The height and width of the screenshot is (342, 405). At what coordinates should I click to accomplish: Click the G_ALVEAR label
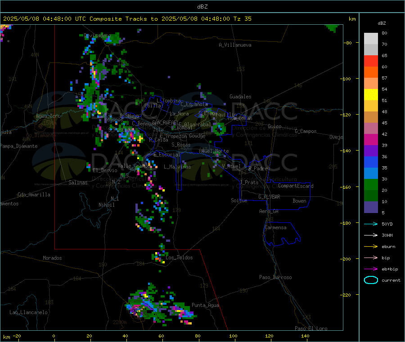(269, 197)
